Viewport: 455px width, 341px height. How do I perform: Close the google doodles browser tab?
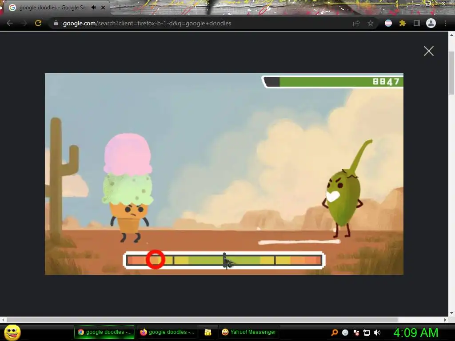(103, 8)
